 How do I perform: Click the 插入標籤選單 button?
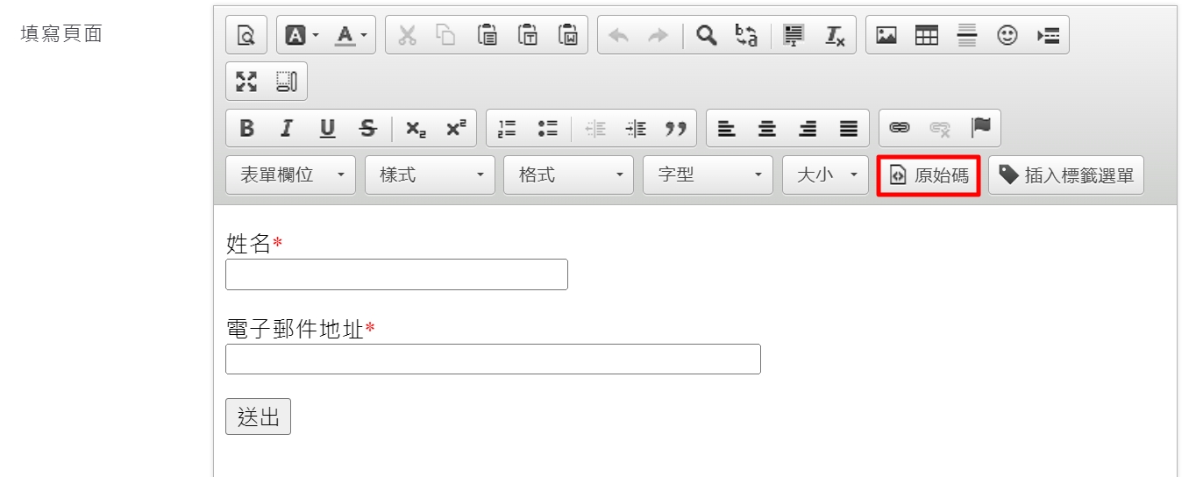pyautogui.click(x=1066, y=175)
